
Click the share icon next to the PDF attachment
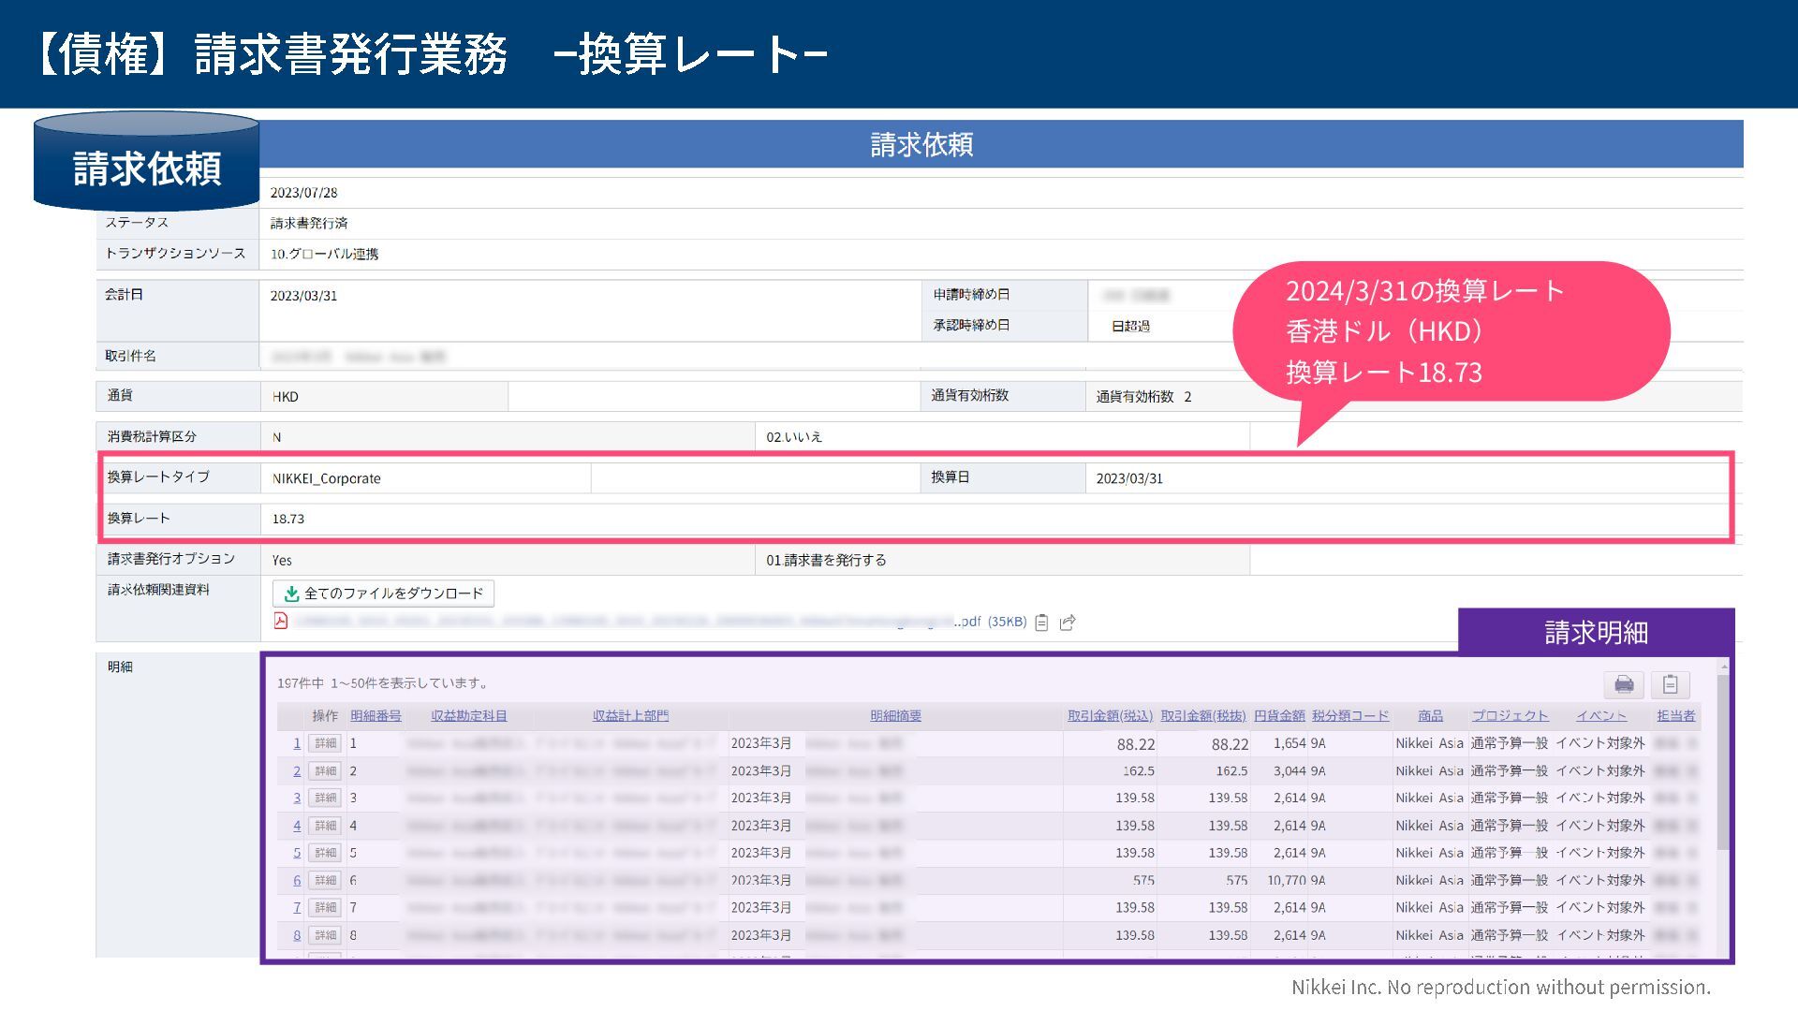click(x=1068, y=623)
